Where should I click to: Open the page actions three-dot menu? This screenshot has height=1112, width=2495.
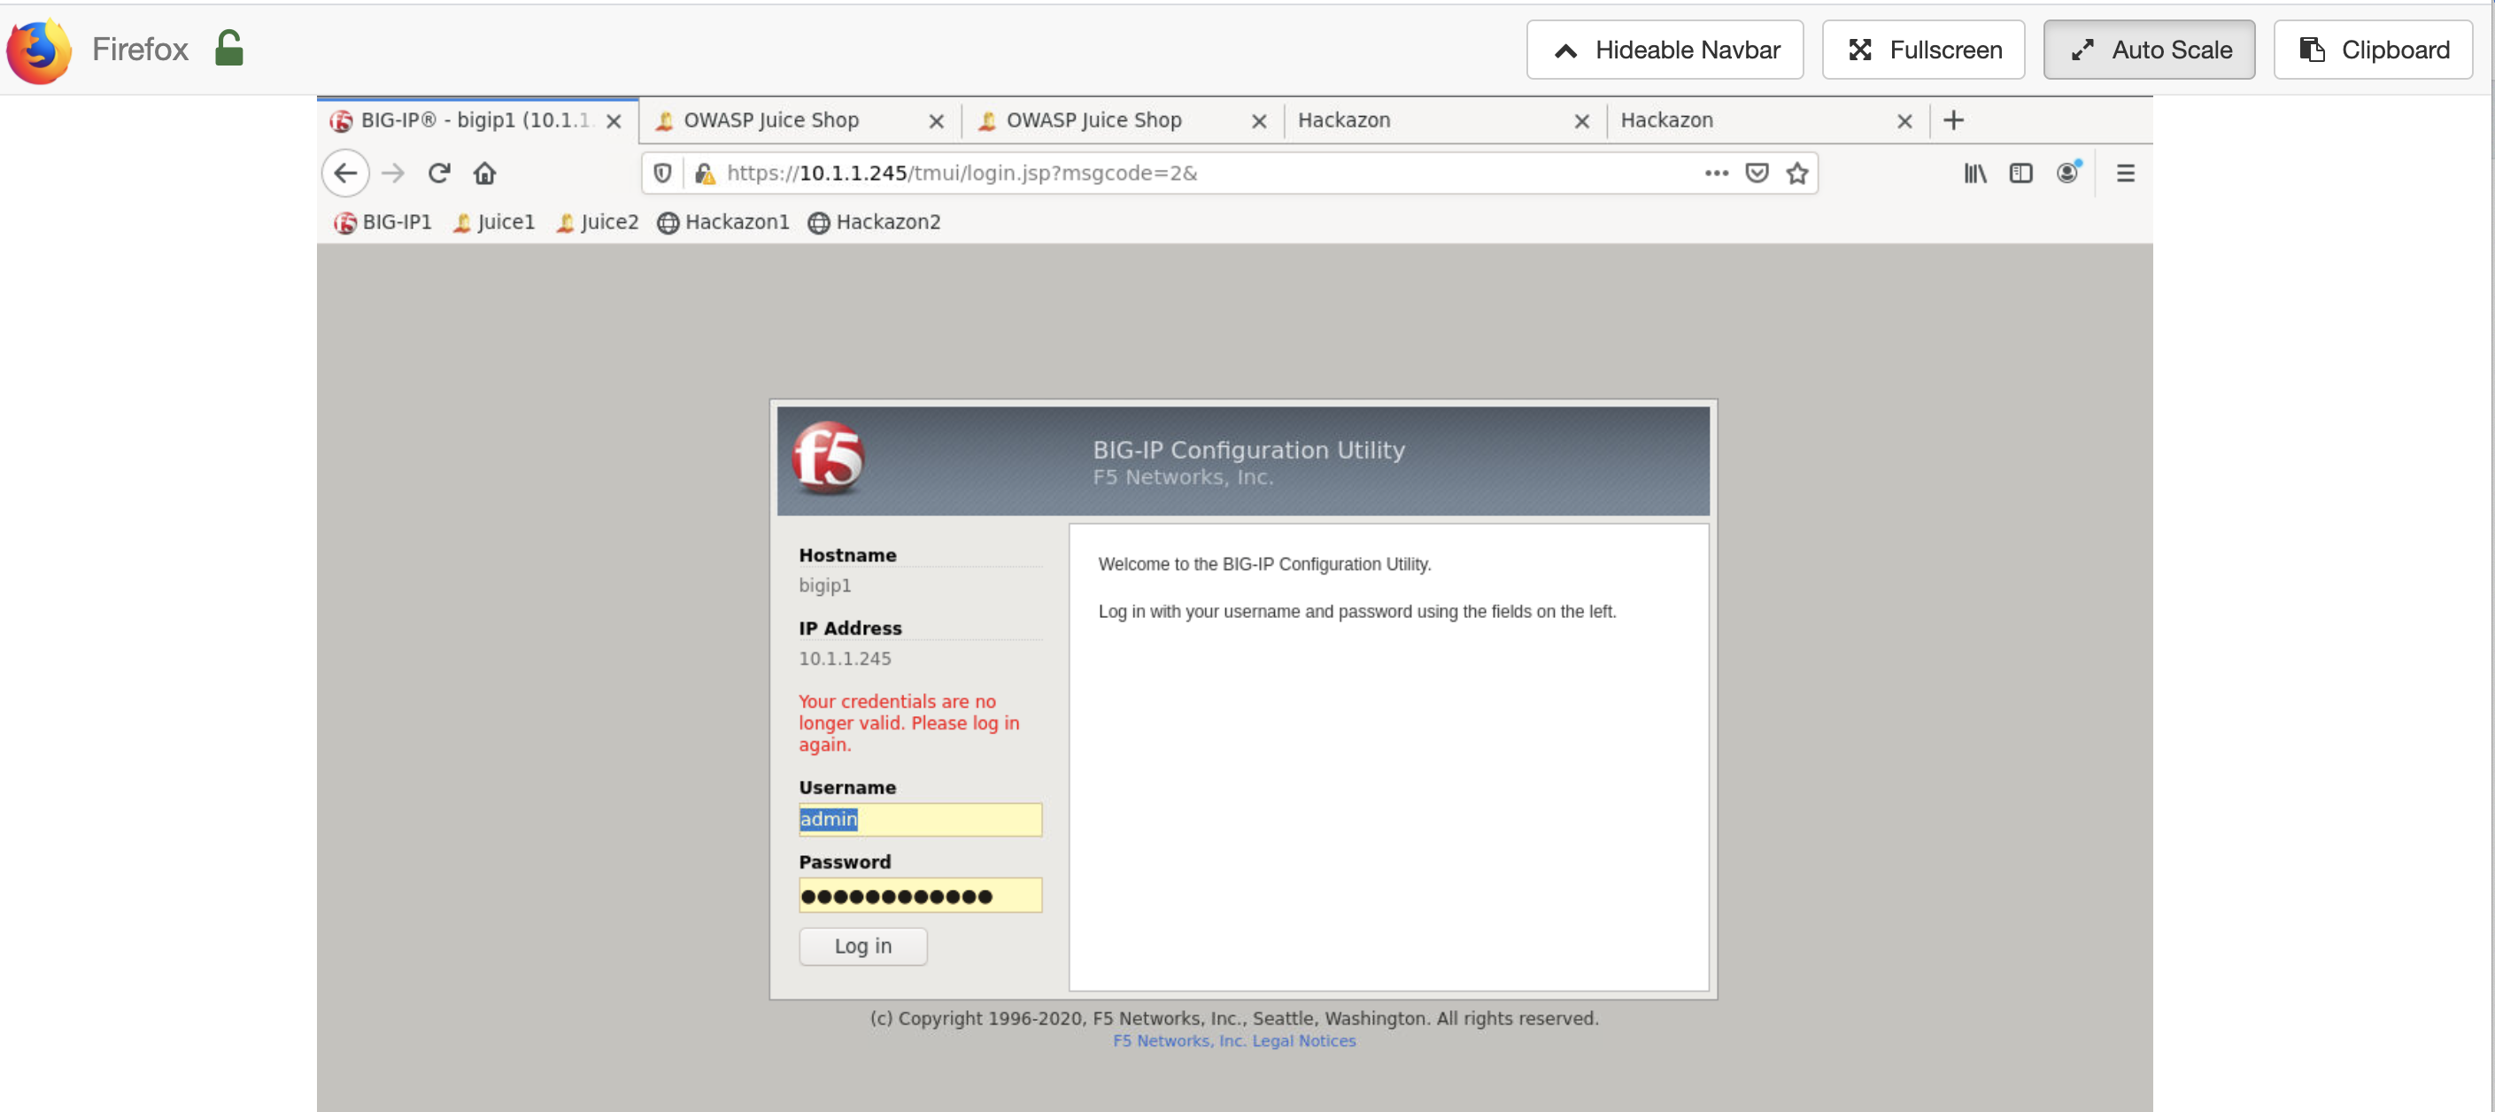click(1715, 174)
